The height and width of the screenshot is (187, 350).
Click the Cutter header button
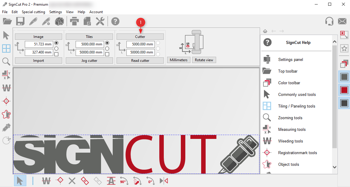(140, 37)
